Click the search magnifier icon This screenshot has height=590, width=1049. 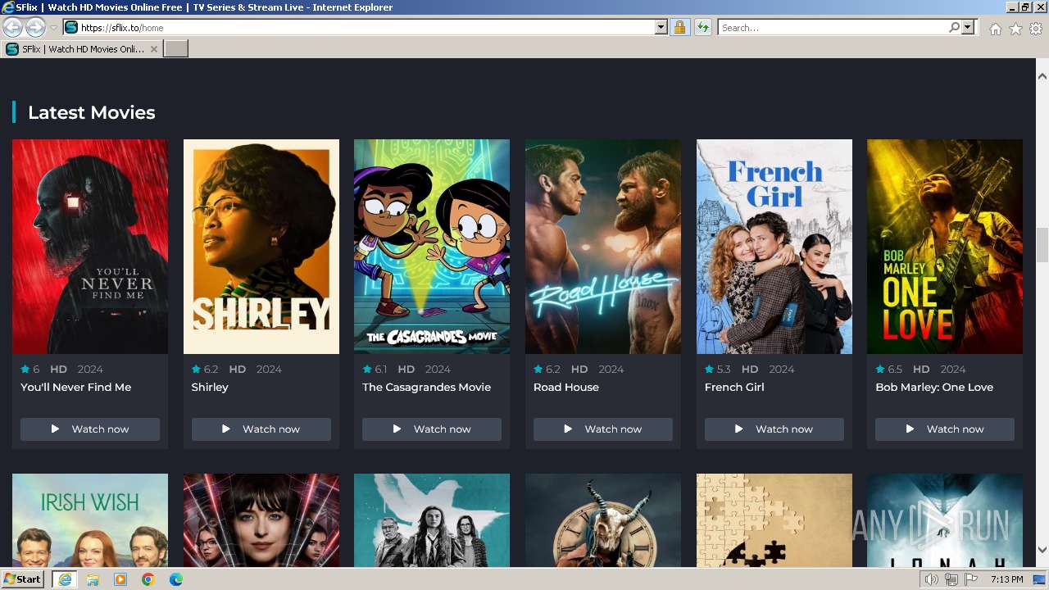954,28
